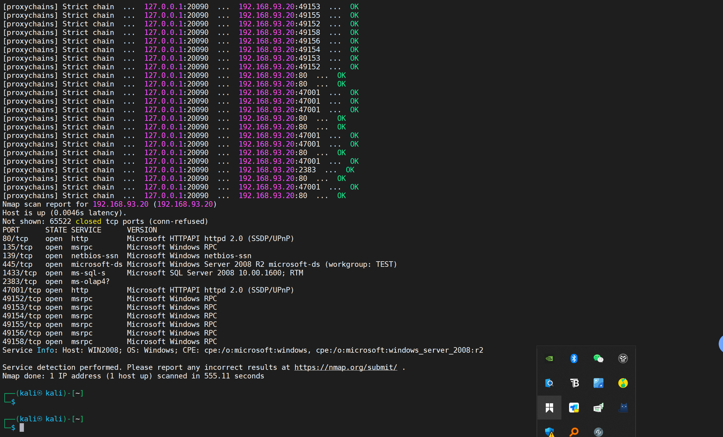Click the '135/tcp' port entry
723x437 pixels.
[x=17, y=247]
